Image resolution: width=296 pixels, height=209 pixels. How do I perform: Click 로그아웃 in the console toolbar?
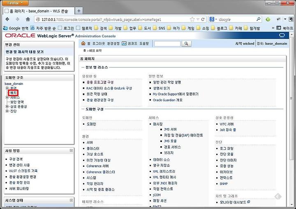(x=99, y=43)
